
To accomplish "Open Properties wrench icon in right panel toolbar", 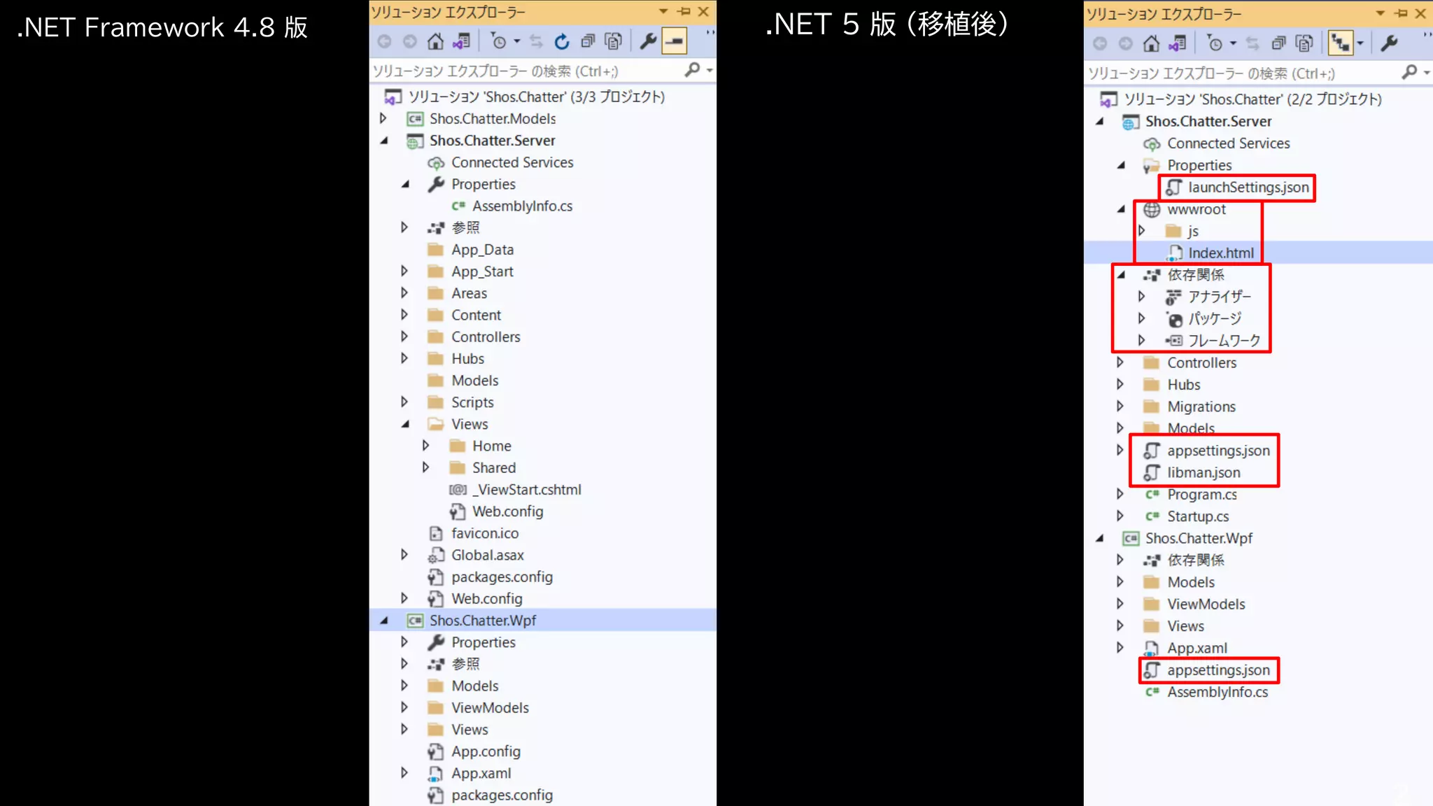I will [1390, 43].
